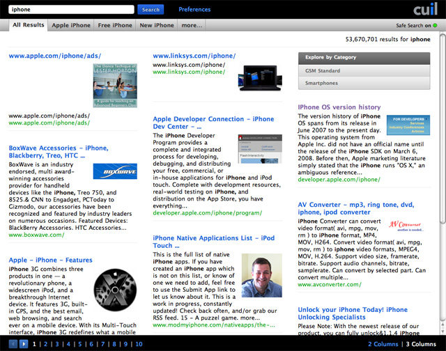Click the Cuil logo

point(425,9)
